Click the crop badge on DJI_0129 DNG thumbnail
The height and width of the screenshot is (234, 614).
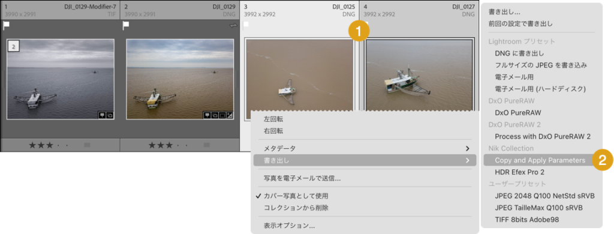[x=222, y=115]
